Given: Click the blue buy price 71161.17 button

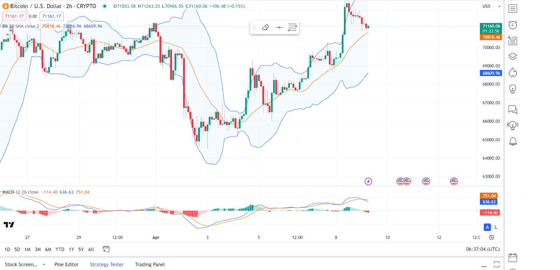Looking at the screenshot, I should coord(51,16).
